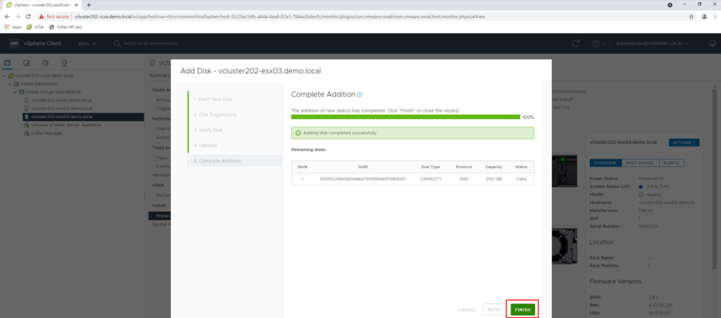Select wizard step 3 Verify Disk
Image resolution: width=721 pixels, height=318 pixels.
coord(208,130)
